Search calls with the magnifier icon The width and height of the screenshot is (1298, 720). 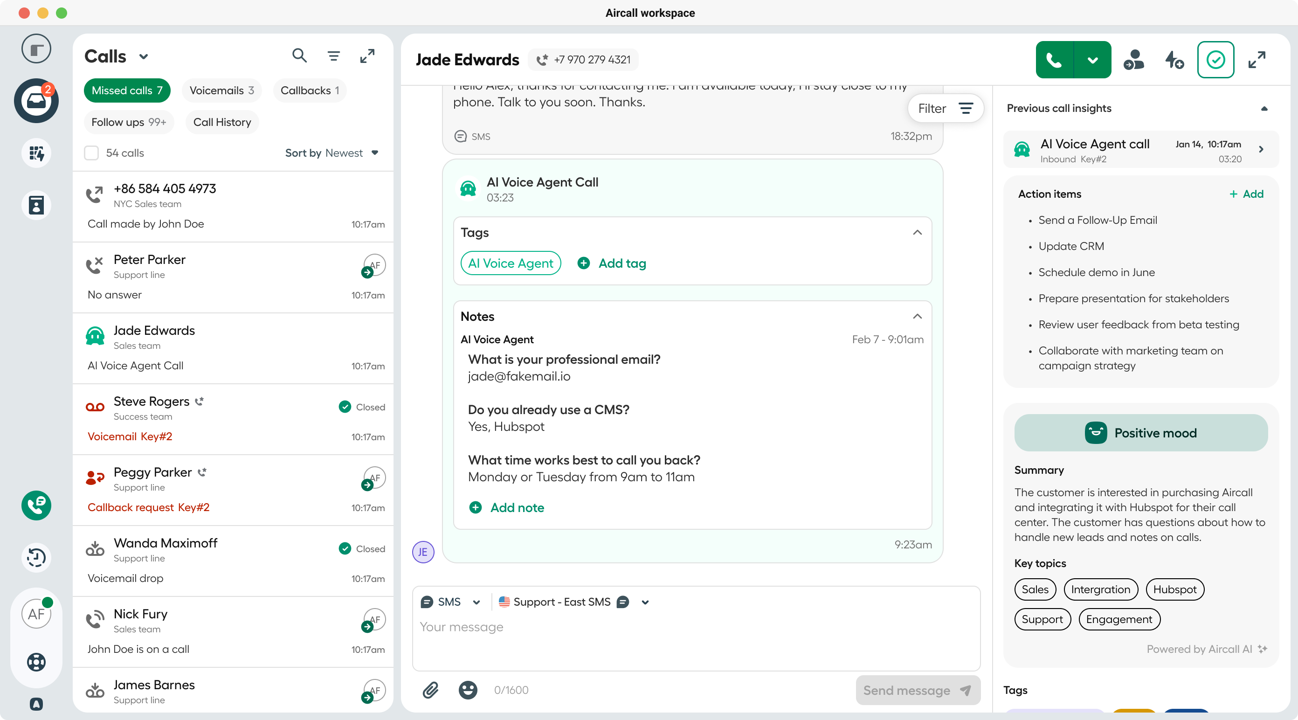299,55
